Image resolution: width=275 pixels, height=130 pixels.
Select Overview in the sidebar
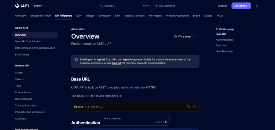tap(35, 35)
